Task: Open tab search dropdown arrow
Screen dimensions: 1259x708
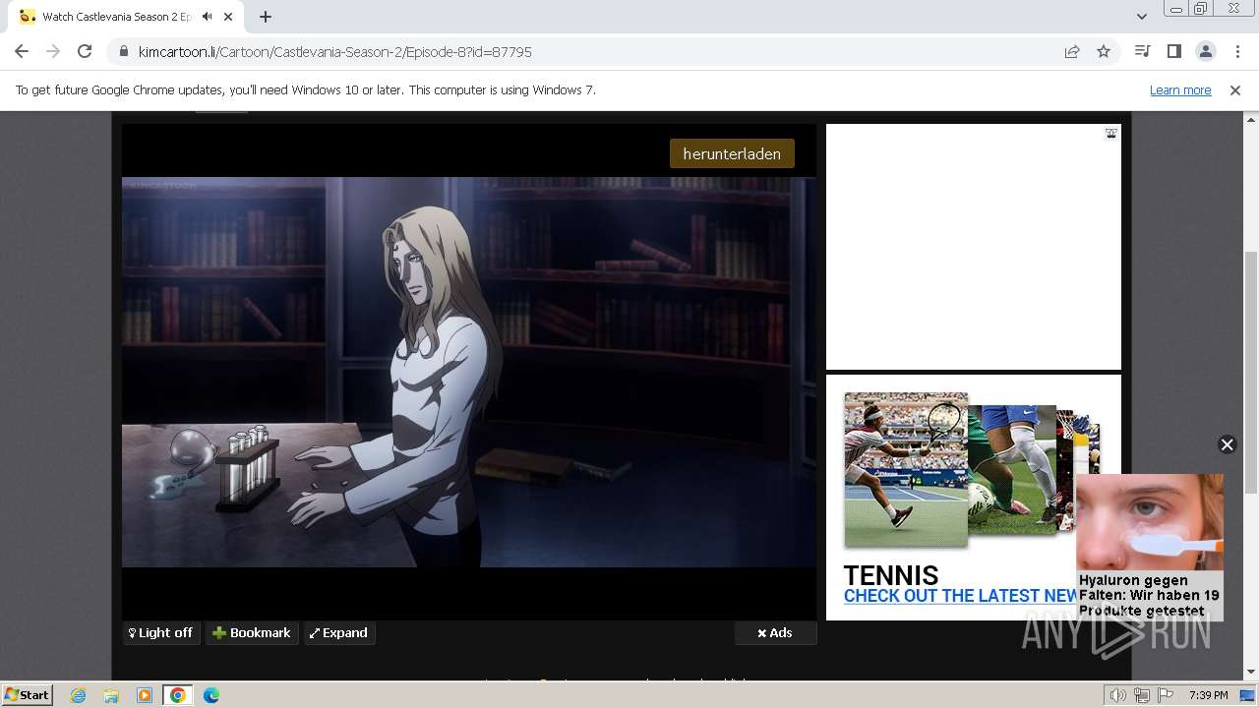Action: (x=1141, y=17)
